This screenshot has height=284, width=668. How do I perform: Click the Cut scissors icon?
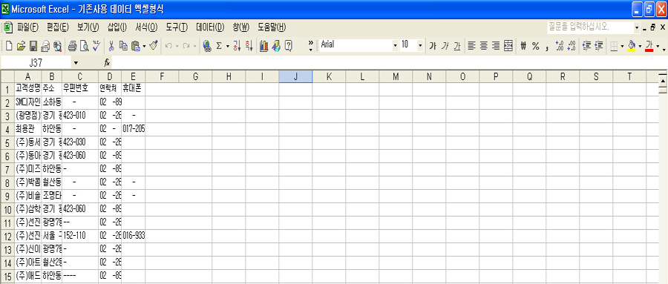click(x=111, y=45)
